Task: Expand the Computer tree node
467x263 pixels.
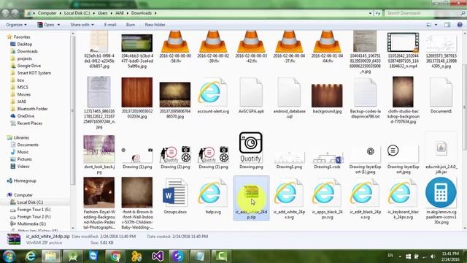Action: (x=23, y=195)
